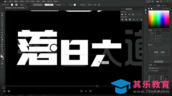172x96 pixels.
Task: Switch to the Pathfinder panel tab
Action: point(129,9)
